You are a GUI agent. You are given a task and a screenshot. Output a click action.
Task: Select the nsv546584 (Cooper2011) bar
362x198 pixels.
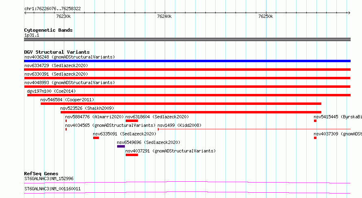click(x=181, y=104)
